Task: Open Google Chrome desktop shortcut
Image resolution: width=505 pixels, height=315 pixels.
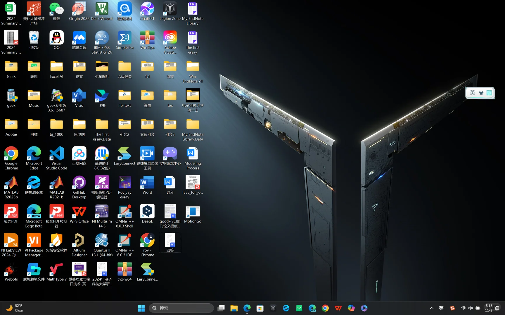Action: coord(11,158)
